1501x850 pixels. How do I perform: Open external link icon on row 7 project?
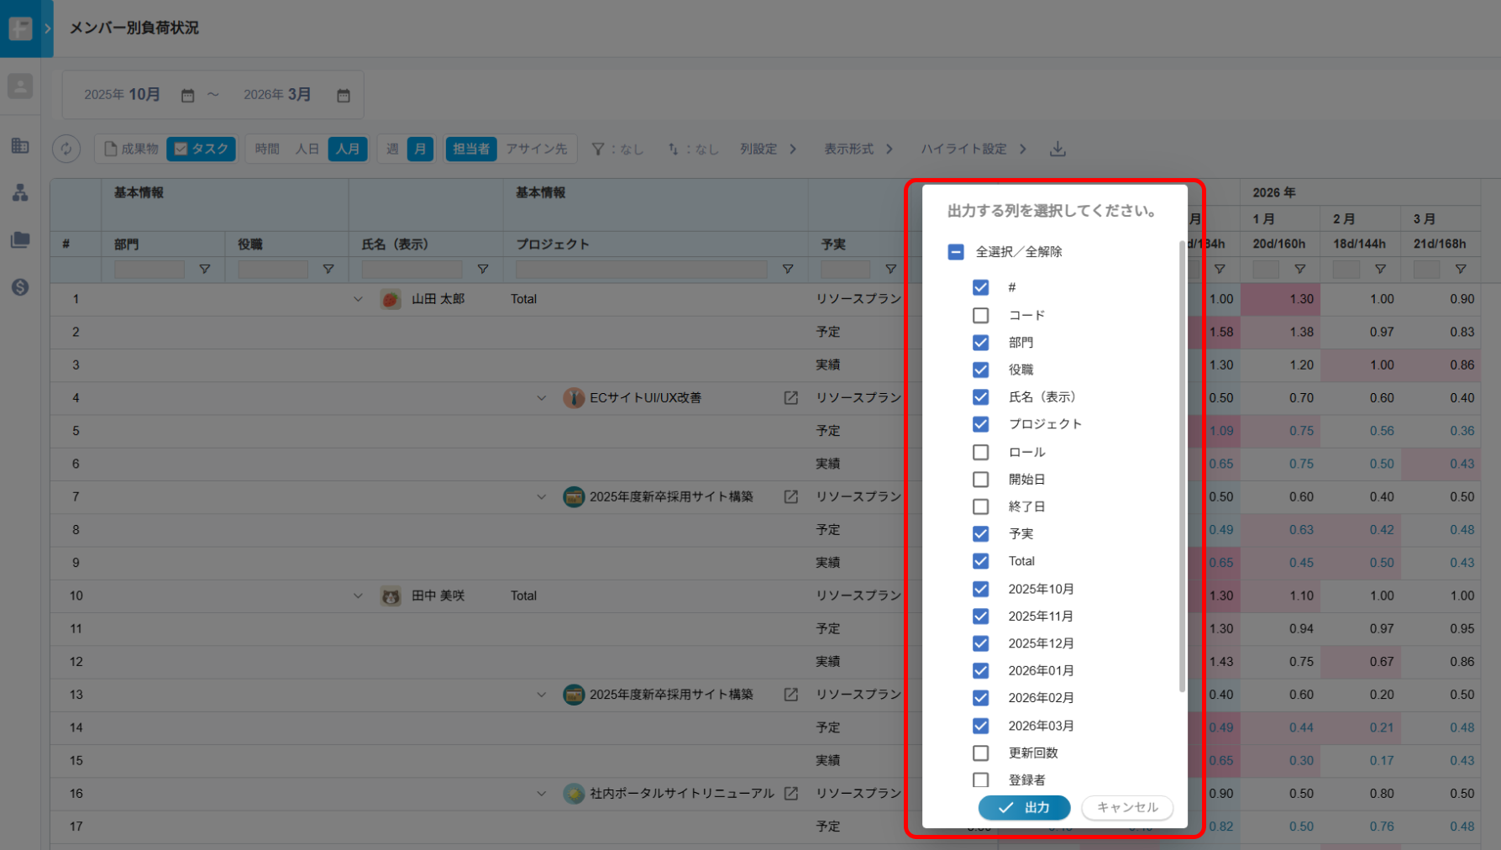click(x=791, y=497)
